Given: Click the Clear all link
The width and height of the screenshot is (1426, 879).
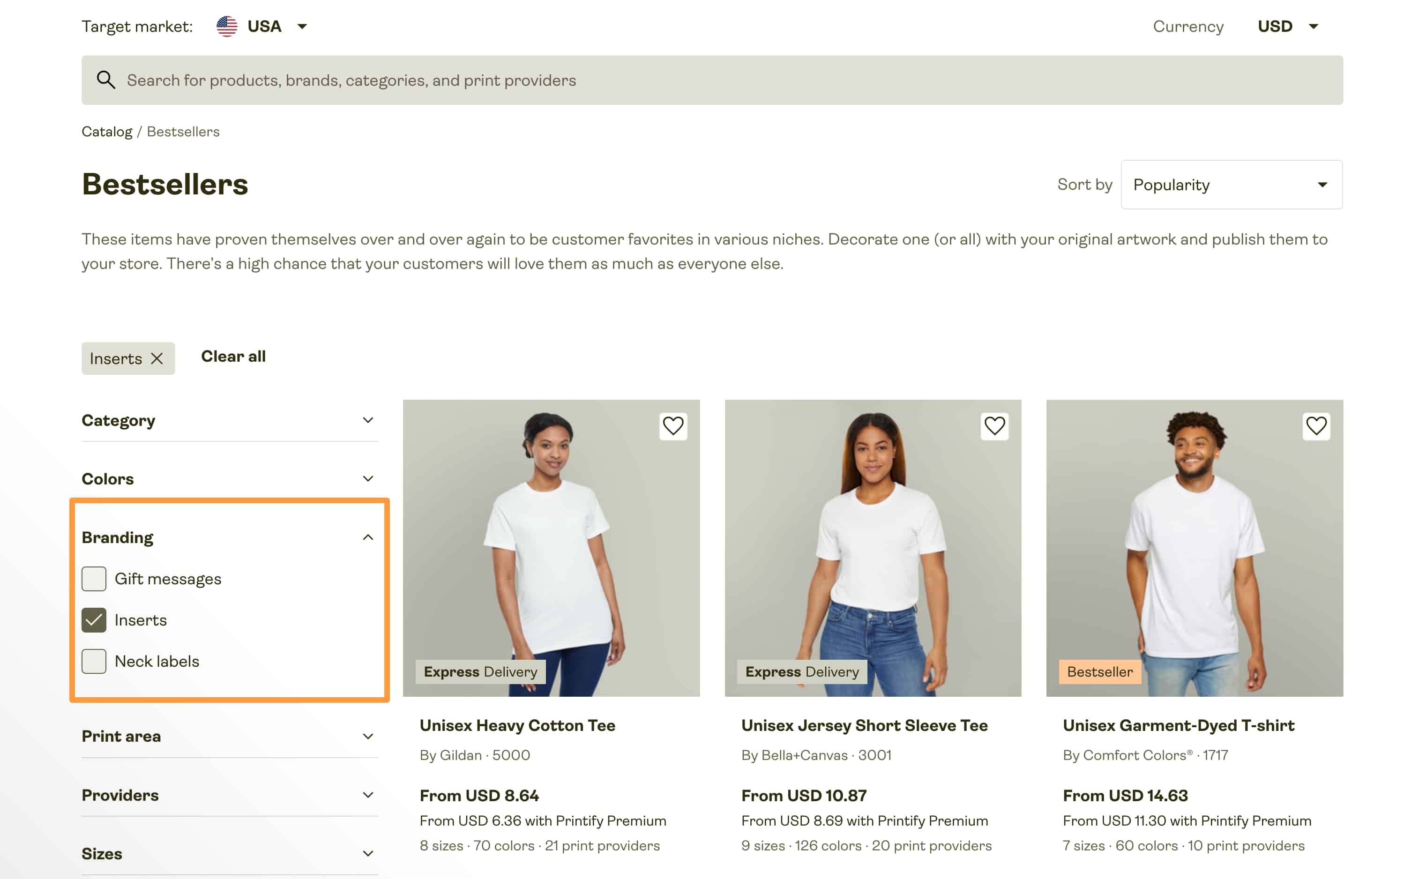Looking at the screenshot, I should 234,357.
